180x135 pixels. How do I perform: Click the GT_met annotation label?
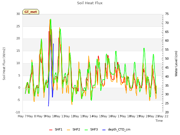point(31,12)
